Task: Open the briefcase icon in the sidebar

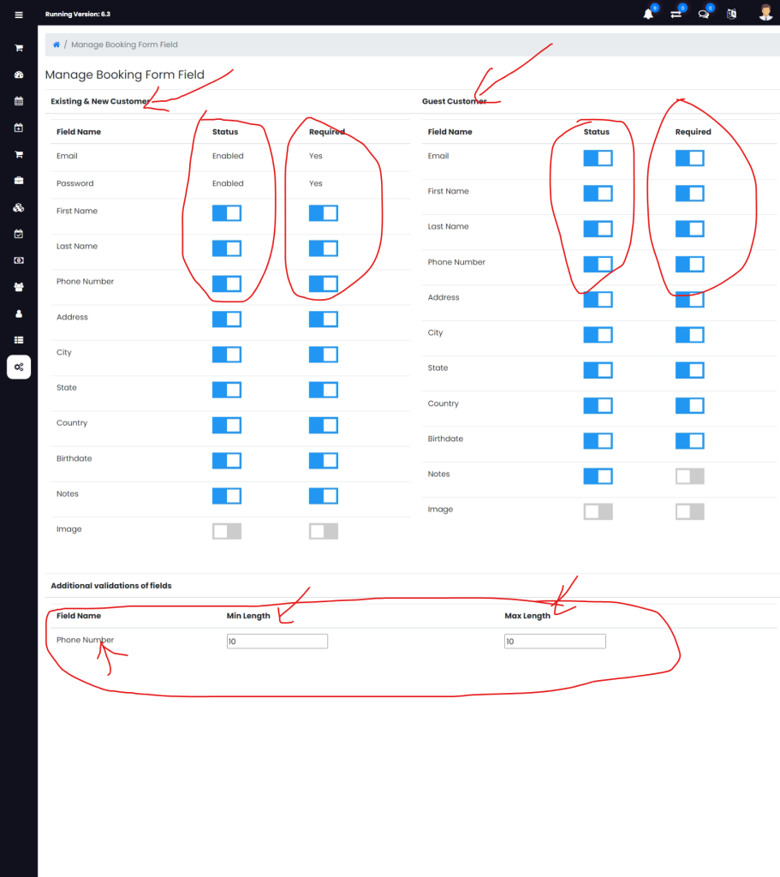Action: pyautogui.click(x=19, y=181)
